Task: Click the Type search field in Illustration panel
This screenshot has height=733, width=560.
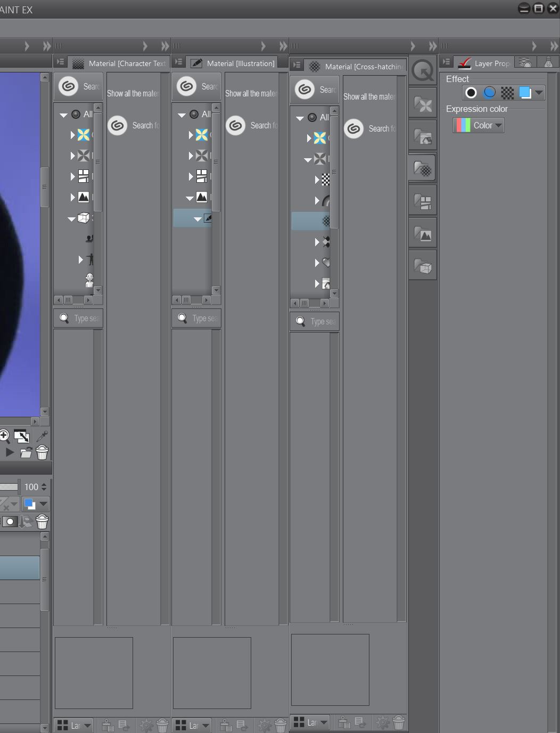Action: pos(202,318)
